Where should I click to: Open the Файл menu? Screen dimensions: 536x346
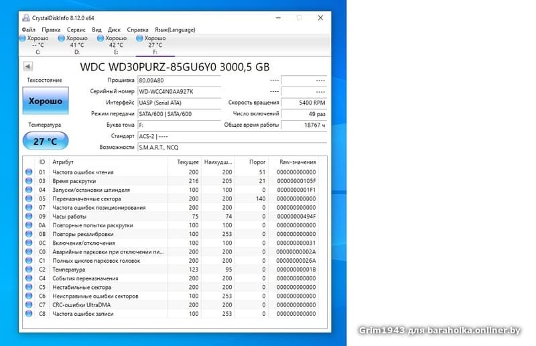tap(28, 30)
